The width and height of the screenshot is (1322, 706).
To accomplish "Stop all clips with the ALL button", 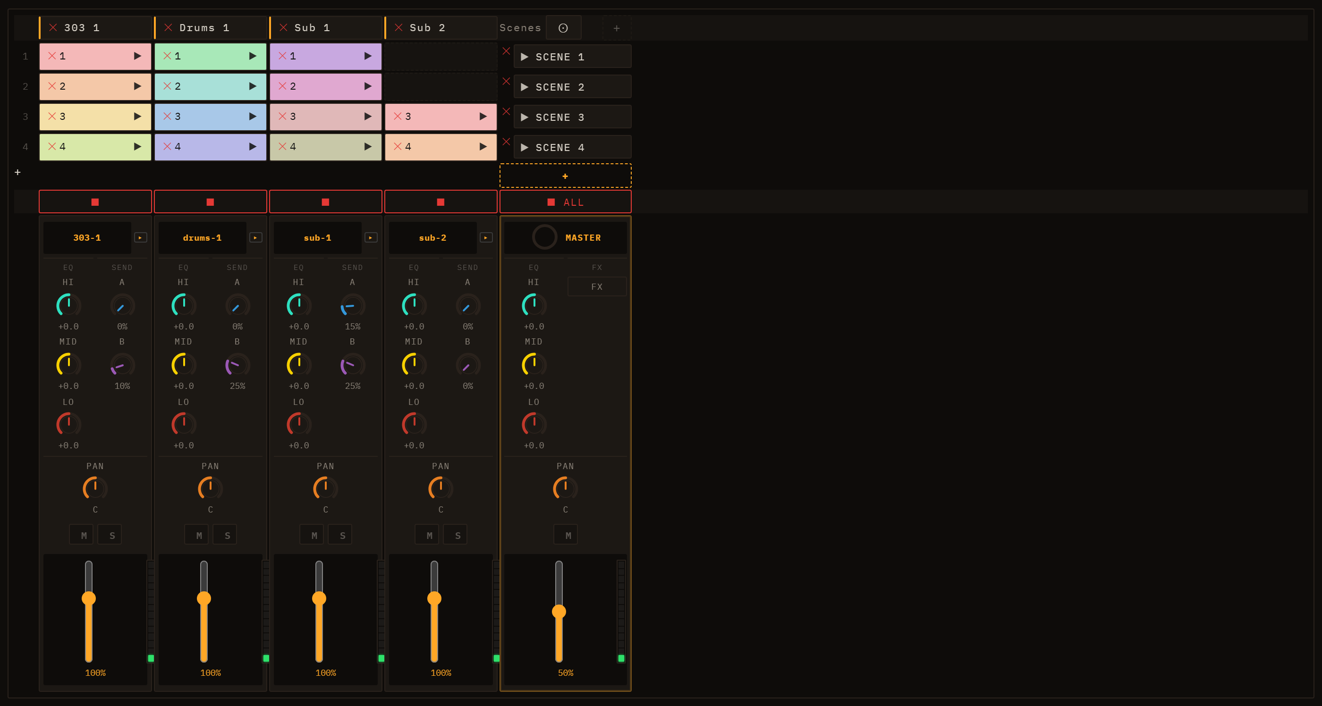I will point(566,202).
